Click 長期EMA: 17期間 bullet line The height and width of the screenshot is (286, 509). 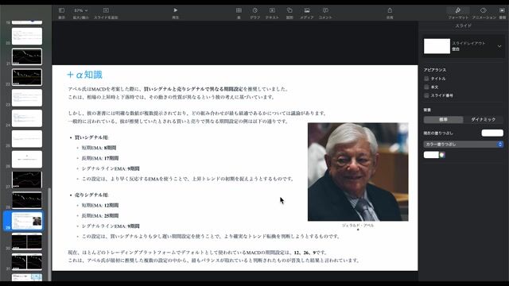point(100,158)
